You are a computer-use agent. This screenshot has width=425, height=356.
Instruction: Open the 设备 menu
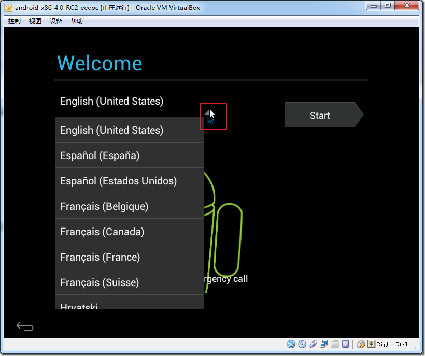coord(56,21)
